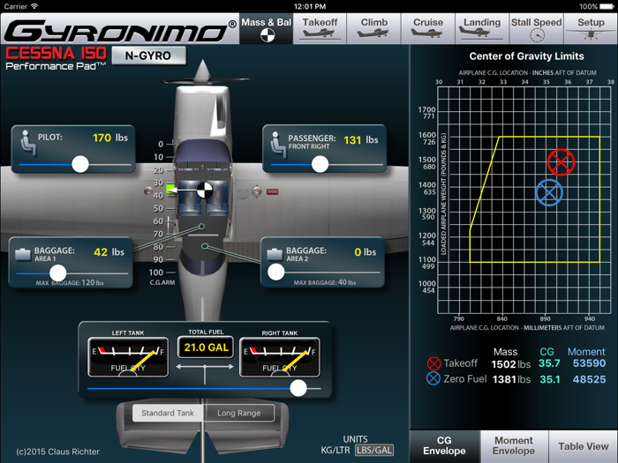
Task: Click the blue Zero Fuel legend icon
Action: (x=433, y=378)
